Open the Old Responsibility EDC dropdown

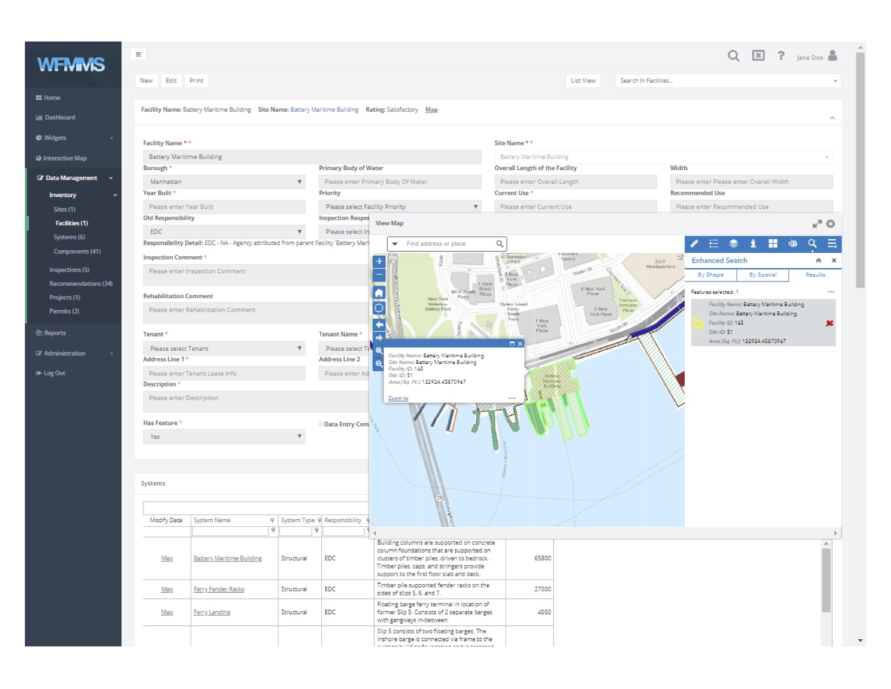(224, 232)
